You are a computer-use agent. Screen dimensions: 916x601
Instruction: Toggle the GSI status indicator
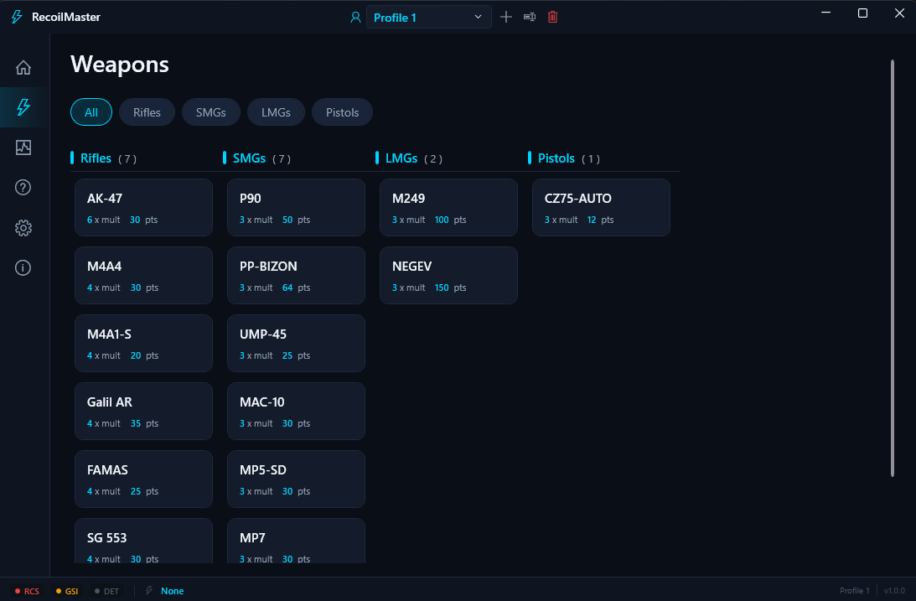coord(67,591)
